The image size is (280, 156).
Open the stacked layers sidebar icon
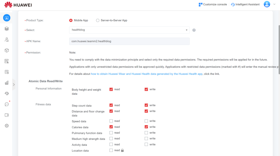pos(7,29)
